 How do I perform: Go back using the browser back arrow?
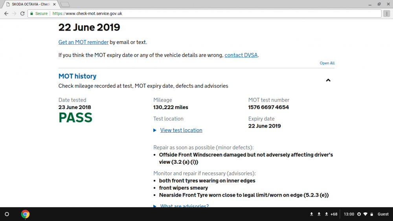click(6, 13)
